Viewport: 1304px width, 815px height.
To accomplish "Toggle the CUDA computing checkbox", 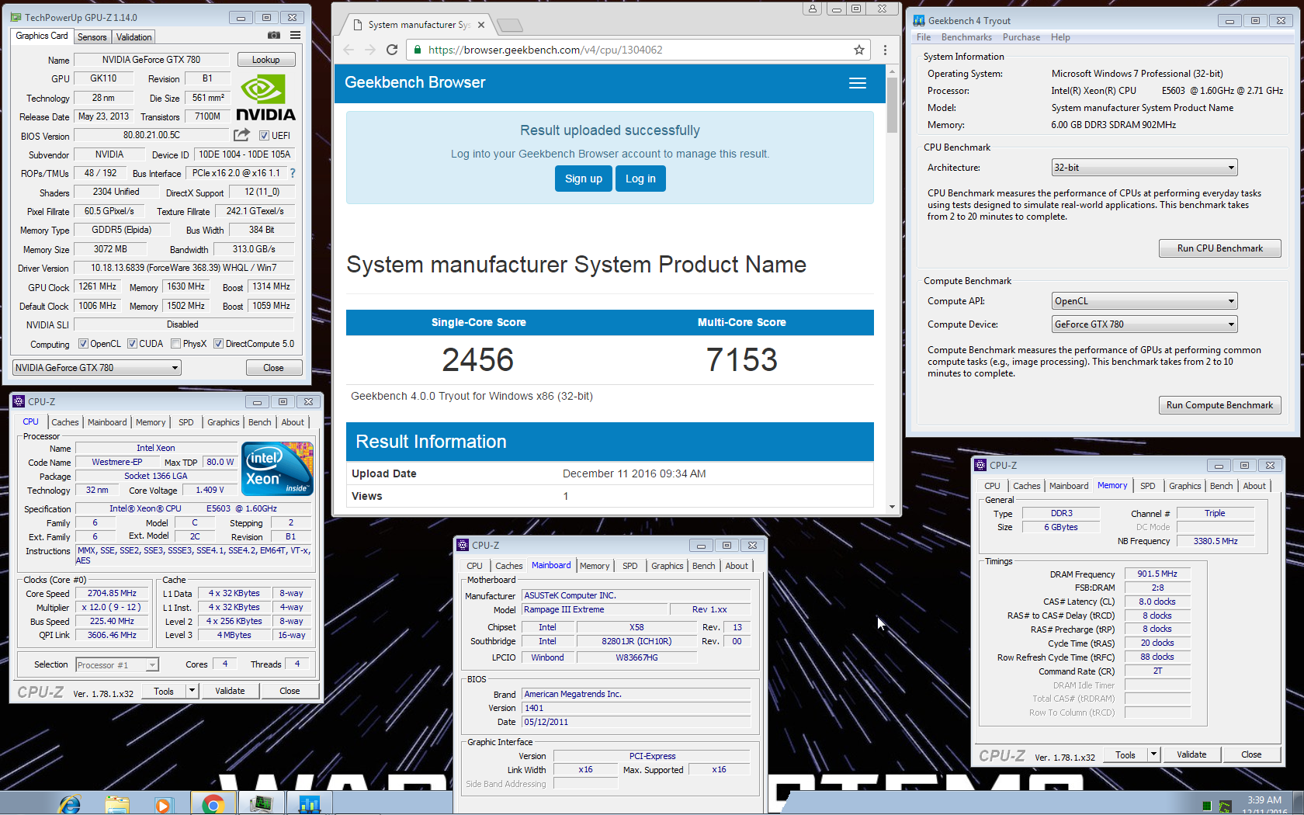I will pyautogui.click(x=132, y=344).
